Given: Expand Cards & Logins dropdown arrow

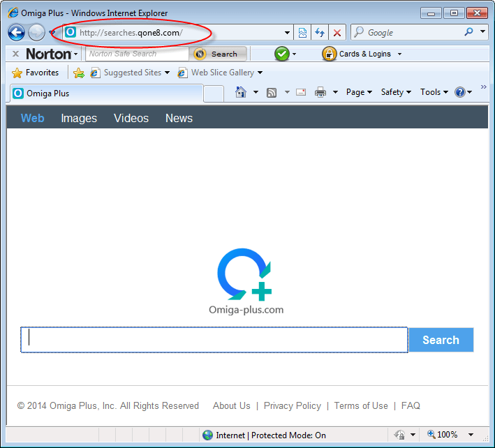Looking at the screenshot, I should (x=399, y=54).
